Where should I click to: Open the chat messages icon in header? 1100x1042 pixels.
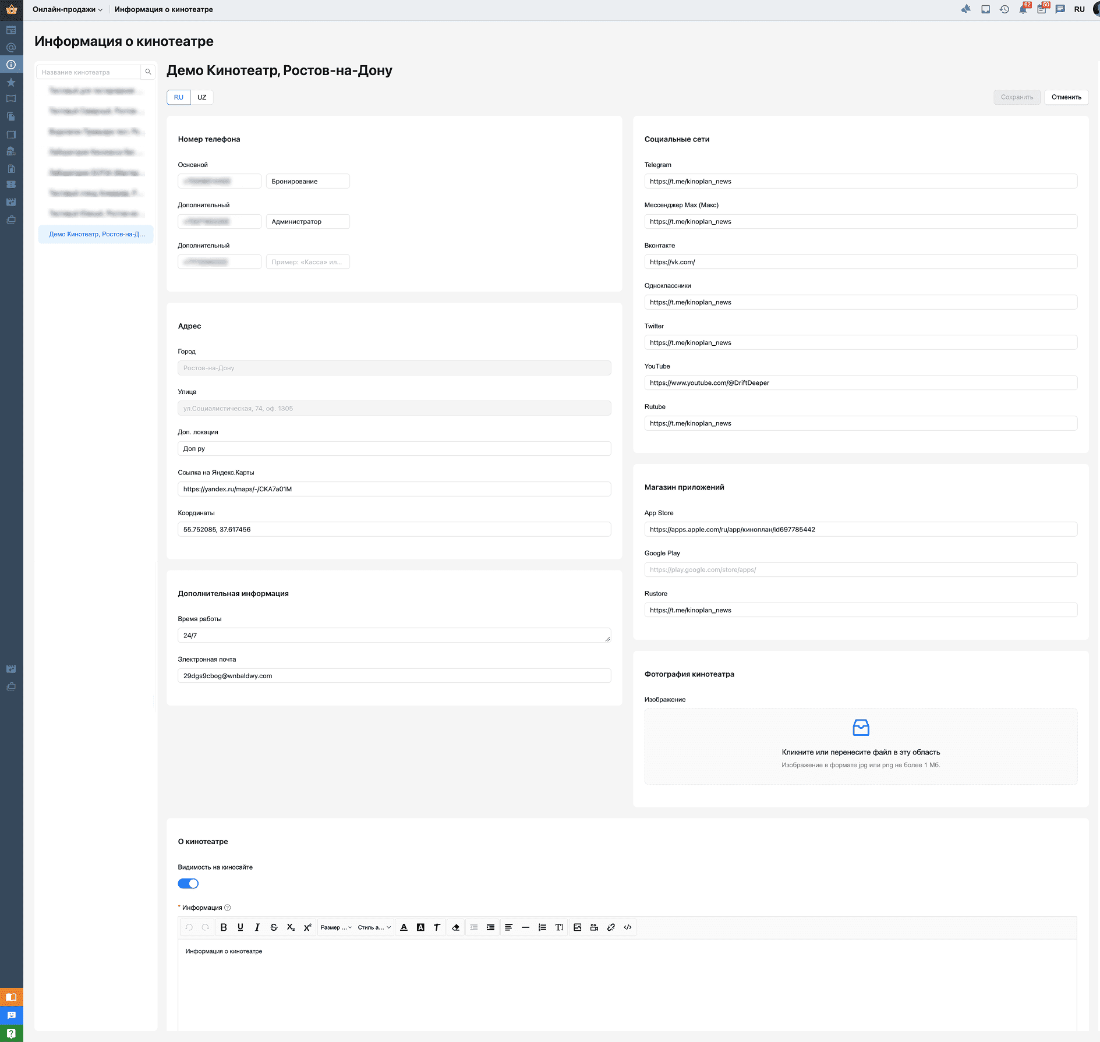[x=1060, y=9]
